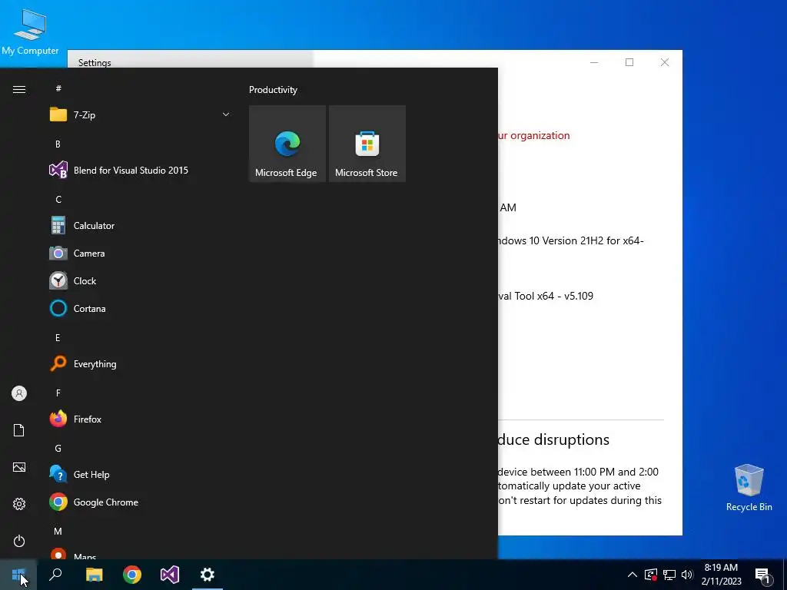Click the Windows Start button on taskbar

(18, 575)
